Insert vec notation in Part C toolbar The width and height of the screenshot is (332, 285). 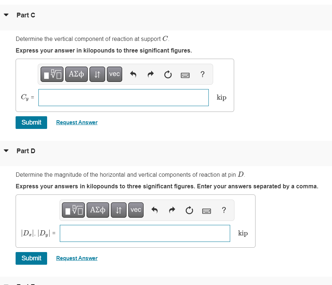[x=115, y=74]
